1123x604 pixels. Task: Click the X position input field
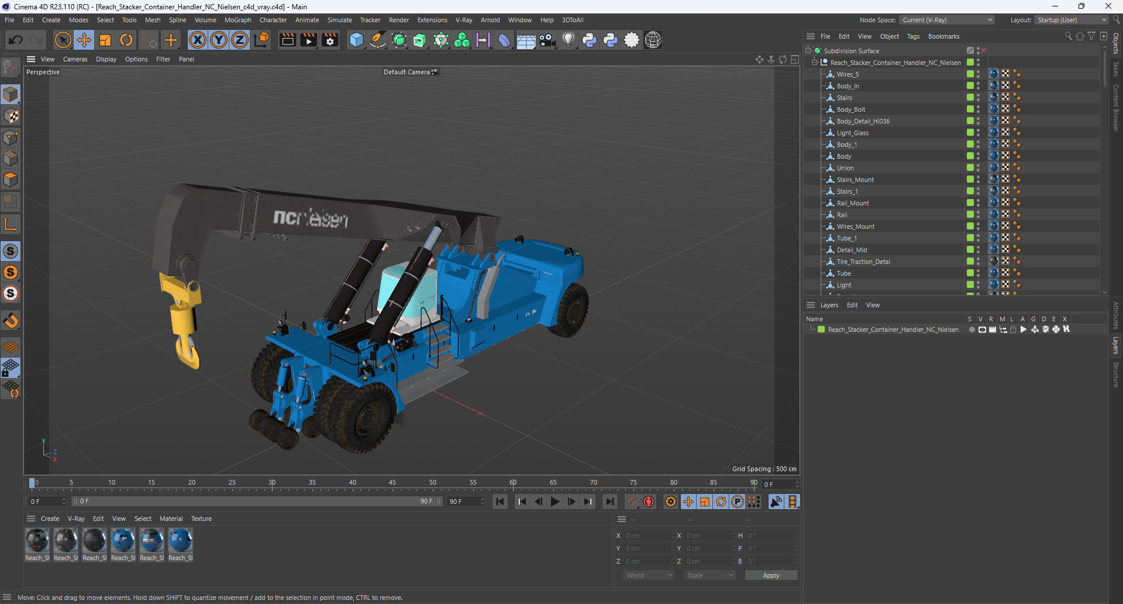[x=649, y=536]
